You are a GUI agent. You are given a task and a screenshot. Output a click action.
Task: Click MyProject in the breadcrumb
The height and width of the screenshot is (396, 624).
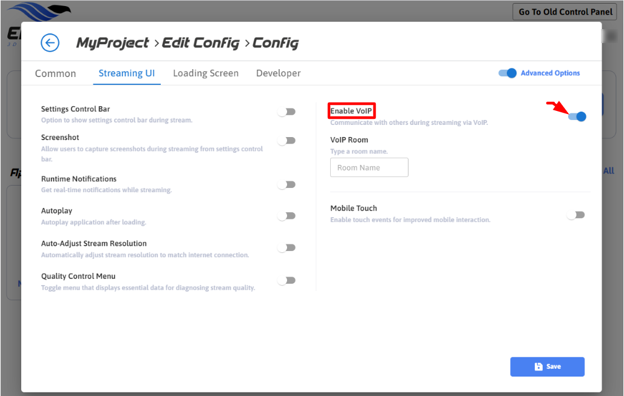pos(112,43)
